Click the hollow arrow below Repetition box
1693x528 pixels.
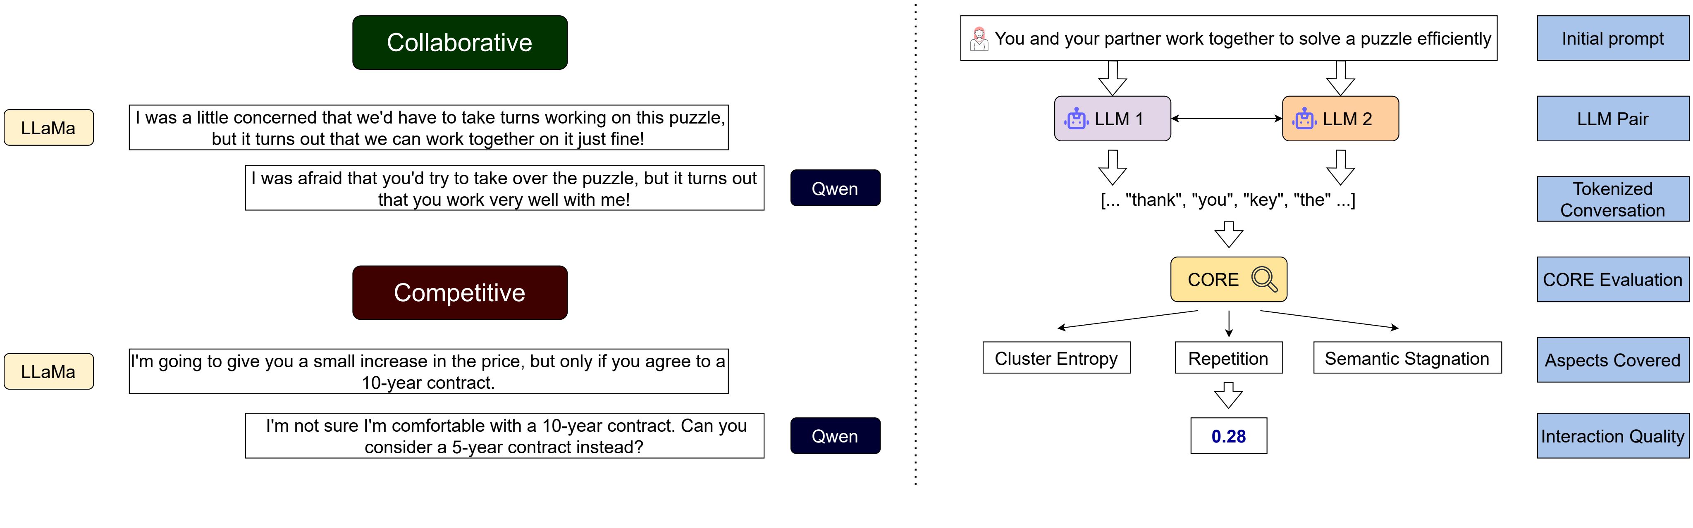1229,395
